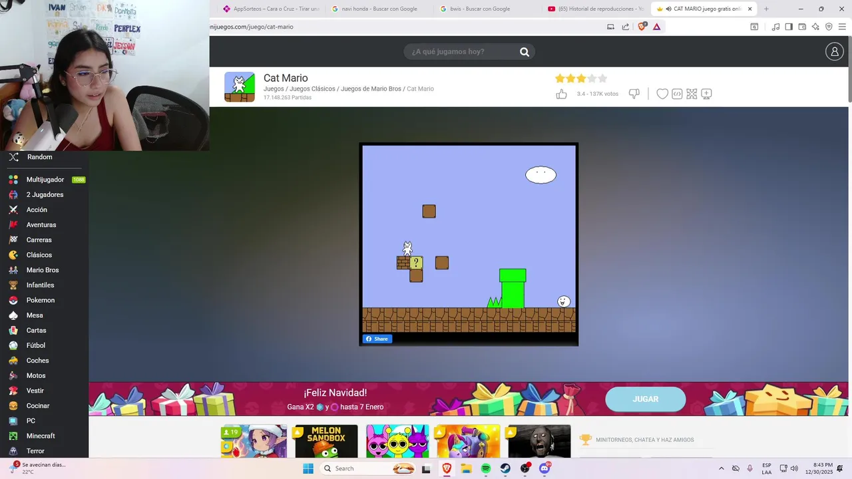
Task: Click the browser address bar URL
Action: [252, 27]
